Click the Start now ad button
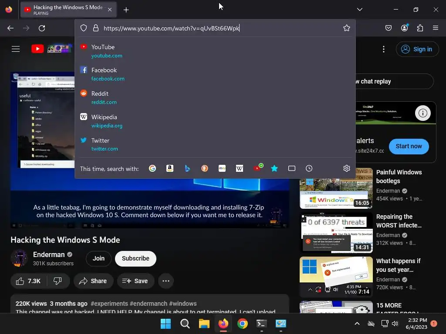446x334 pixels. click(409, 146)
